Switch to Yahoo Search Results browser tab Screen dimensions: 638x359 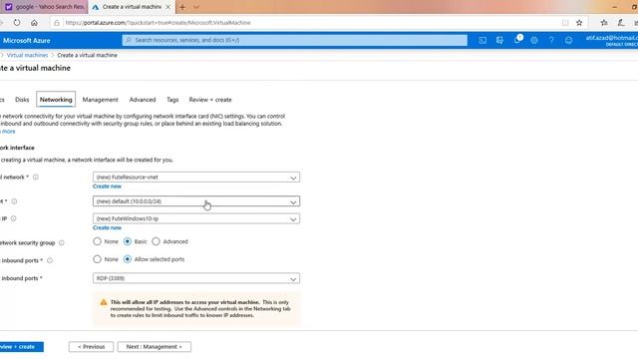tap(44, 7)
